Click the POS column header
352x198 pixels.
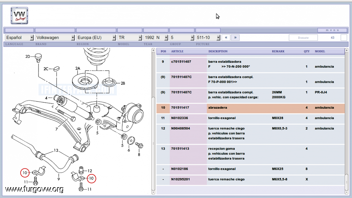coord(163,51)
